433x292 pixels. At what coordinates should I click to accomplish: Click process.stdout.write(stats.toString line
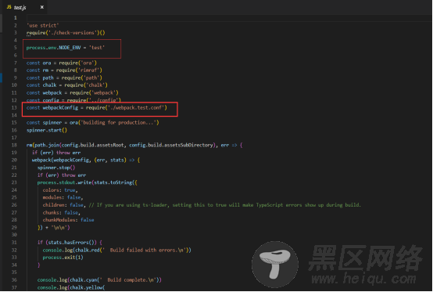point(88,182)
